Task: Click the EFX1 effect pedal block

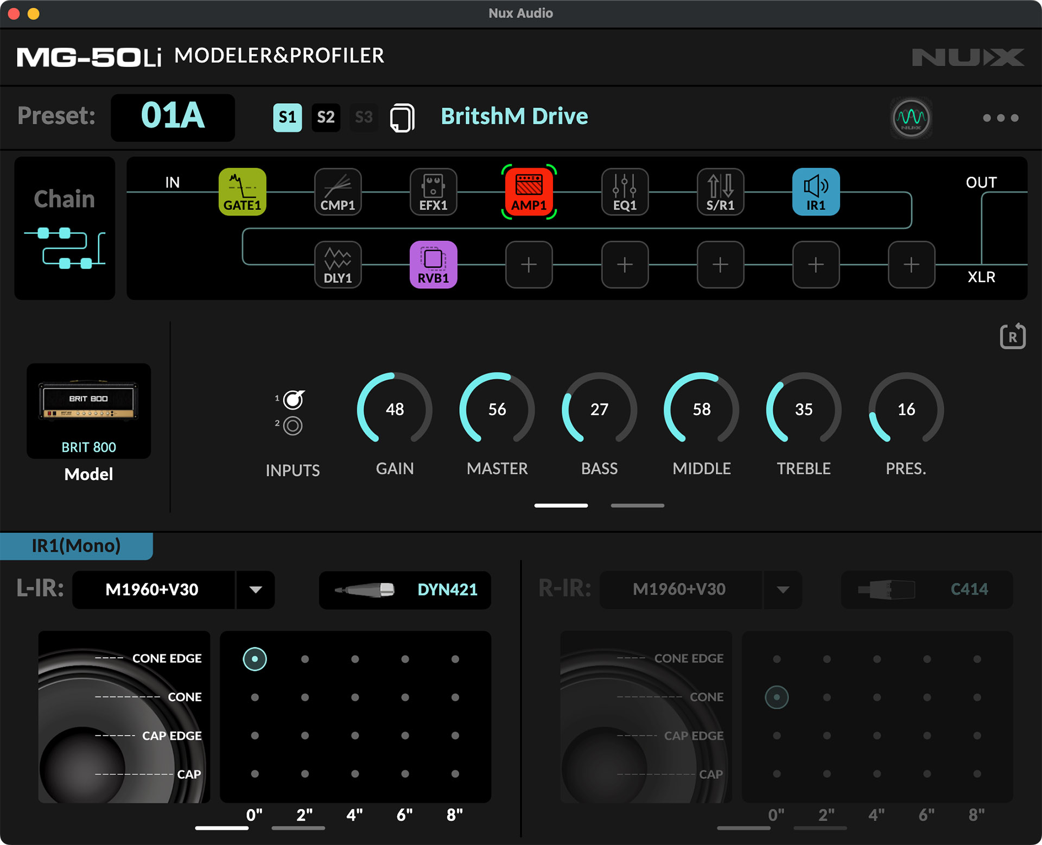Action: pyautogui.click(x=433, y=192)
